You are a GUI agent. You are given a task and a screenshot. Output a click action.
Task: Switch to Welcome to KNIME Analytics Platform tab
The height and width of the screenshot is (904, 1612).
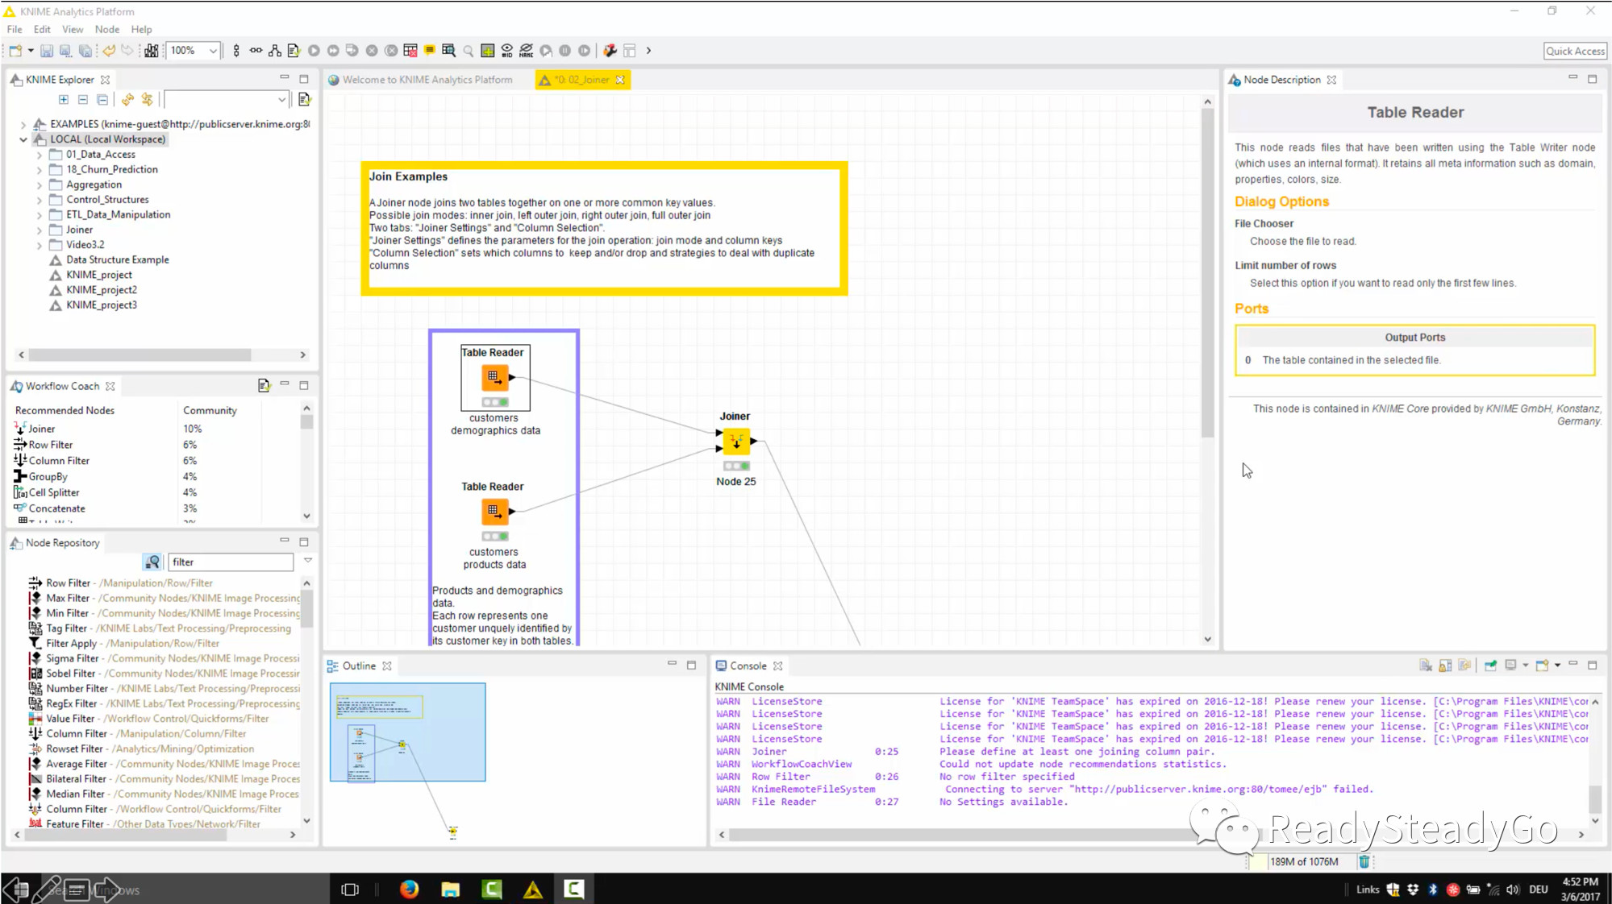(x=427, y=80)
